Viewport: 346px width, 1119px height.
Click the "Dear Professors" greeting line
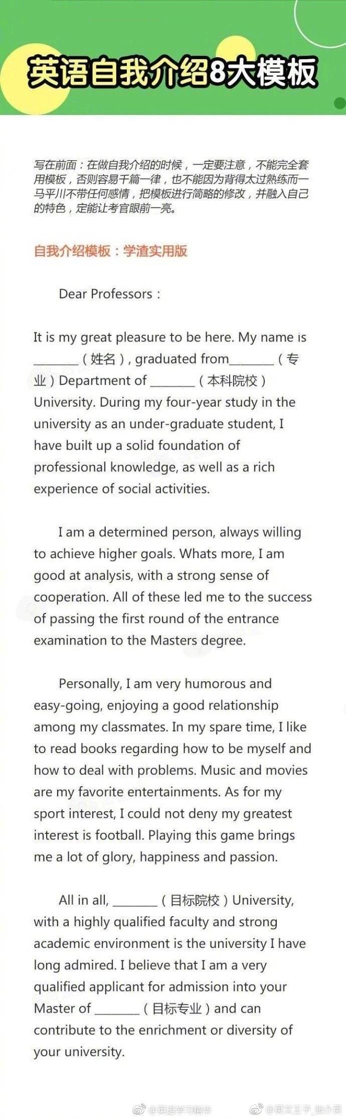[110, 294]
